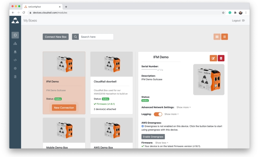
Task: Delete the IFM Demo box
Action: [x=221, y=58]
